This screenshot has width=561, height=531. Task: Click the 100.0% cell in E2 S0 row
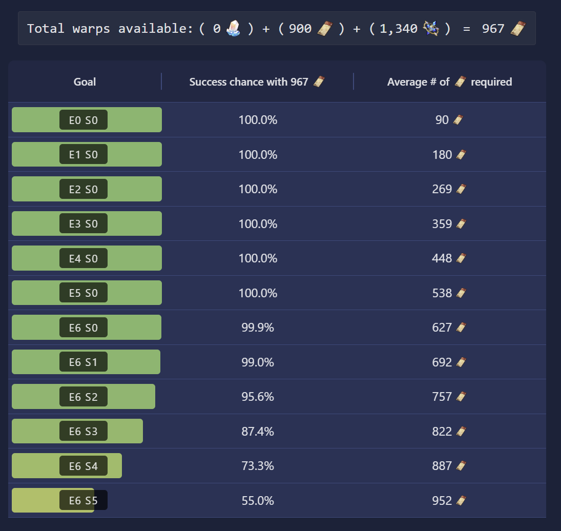click(x=258, y=189)
